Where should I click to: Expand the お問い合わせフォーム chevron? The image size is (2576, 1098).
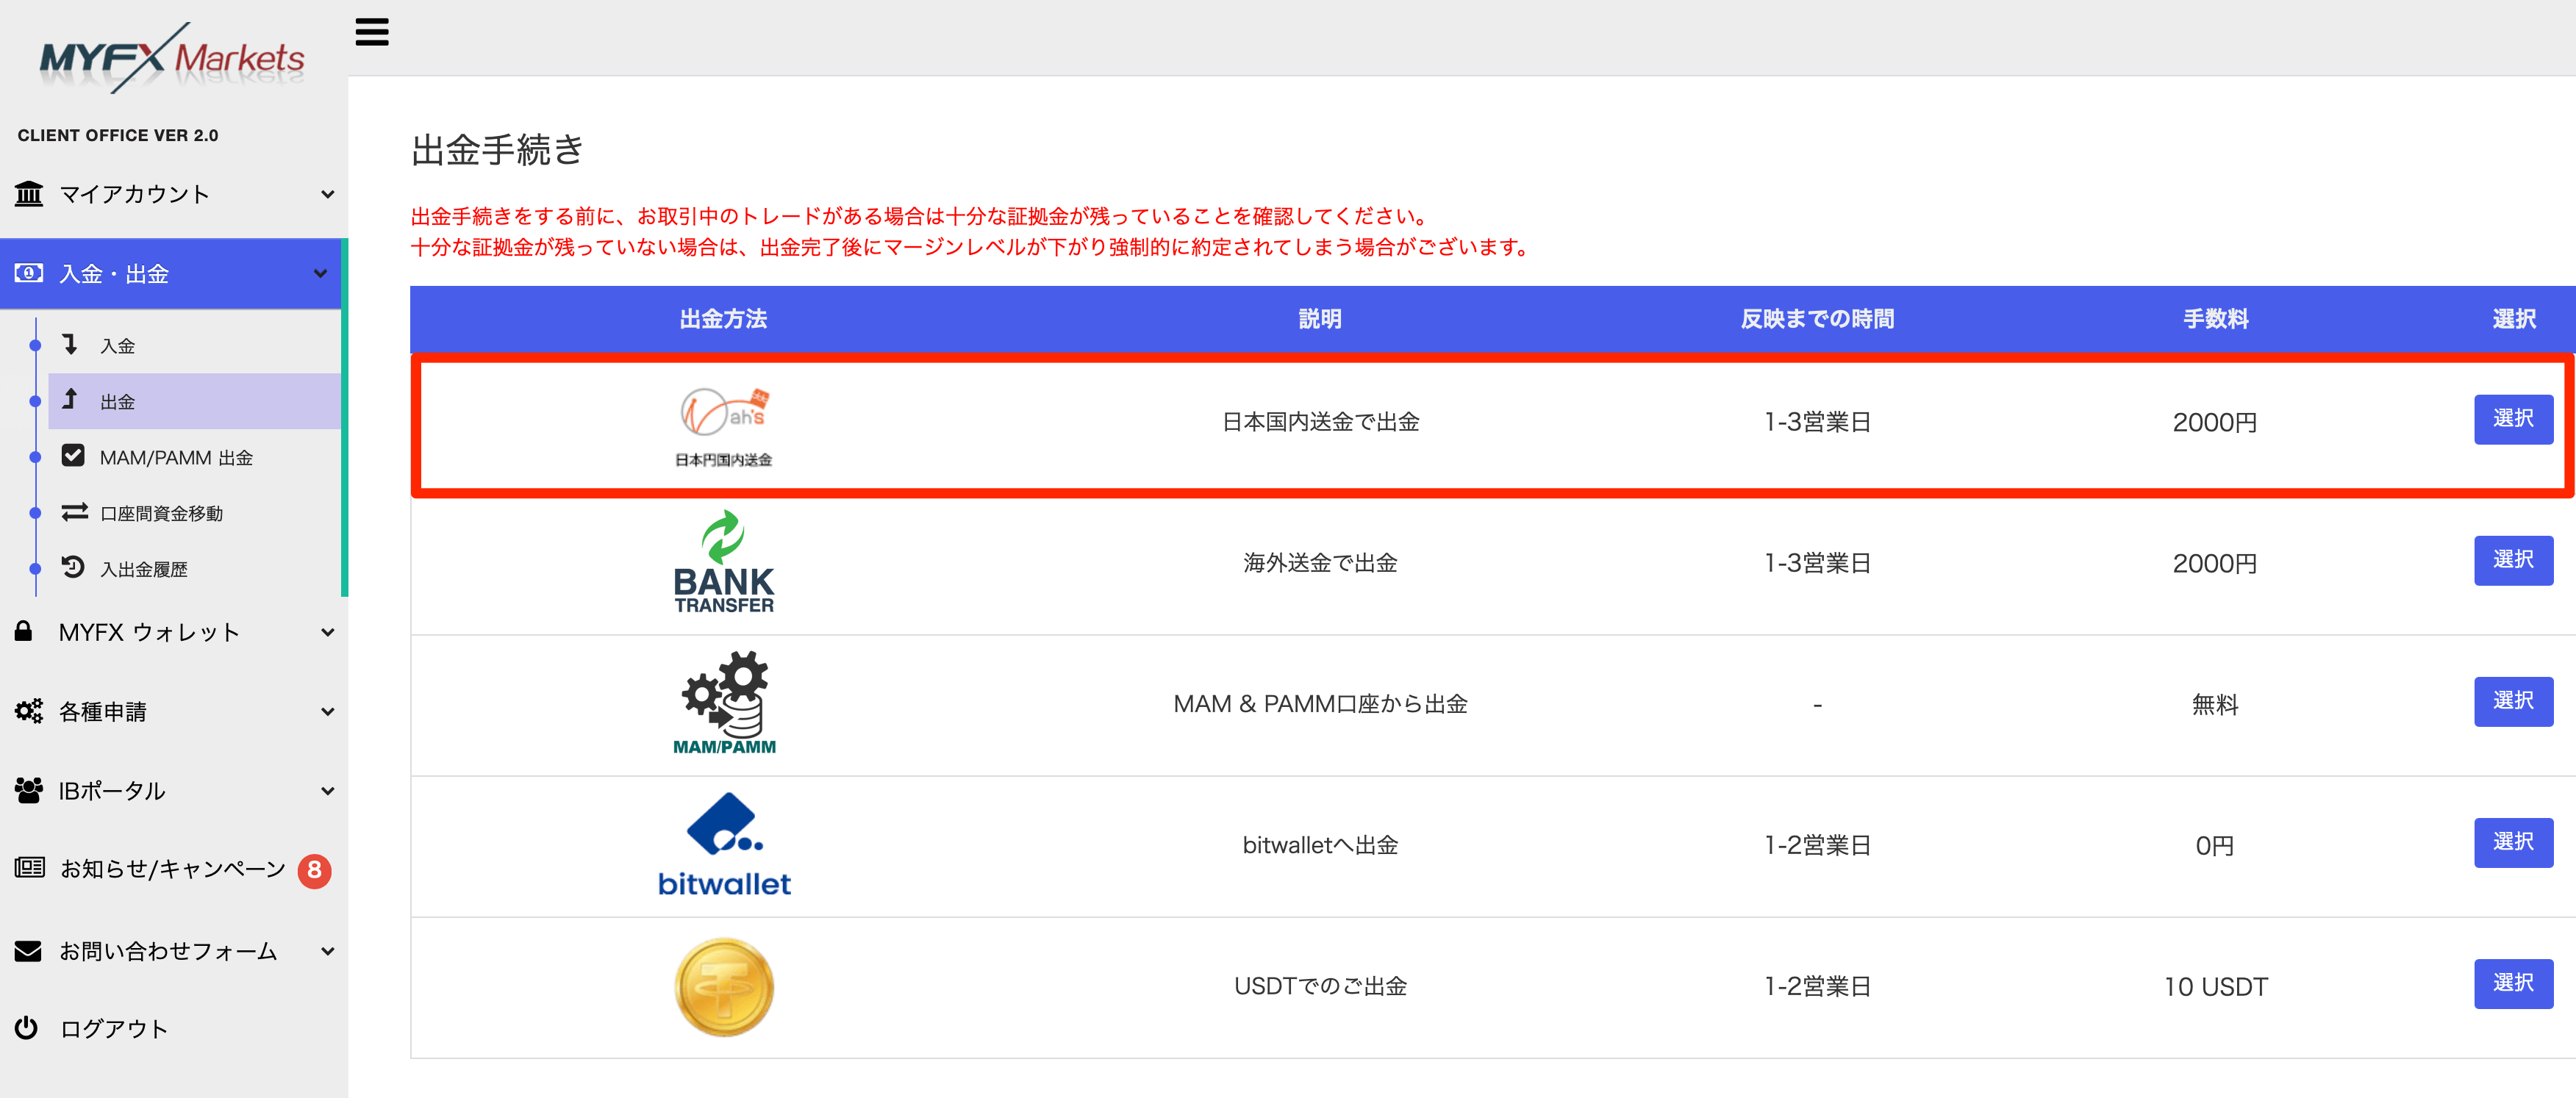click(327, 951)
